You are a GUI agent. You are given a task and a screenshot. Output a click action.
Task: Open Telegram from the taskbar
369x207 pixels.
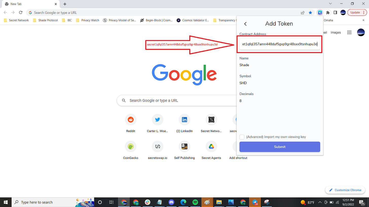pyautogui.click(x=254, y=202)
